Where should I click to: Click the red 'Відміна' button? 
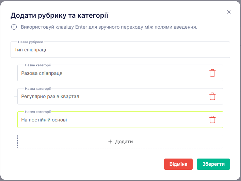pyautogui.click(x=178, y=164)
